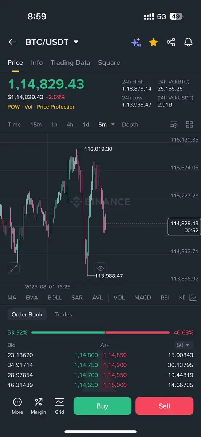The height and width of the screenshot is (437, 201).
Task: Open the order book depth 50 dropdown
Action: click(x=183, y=345)
